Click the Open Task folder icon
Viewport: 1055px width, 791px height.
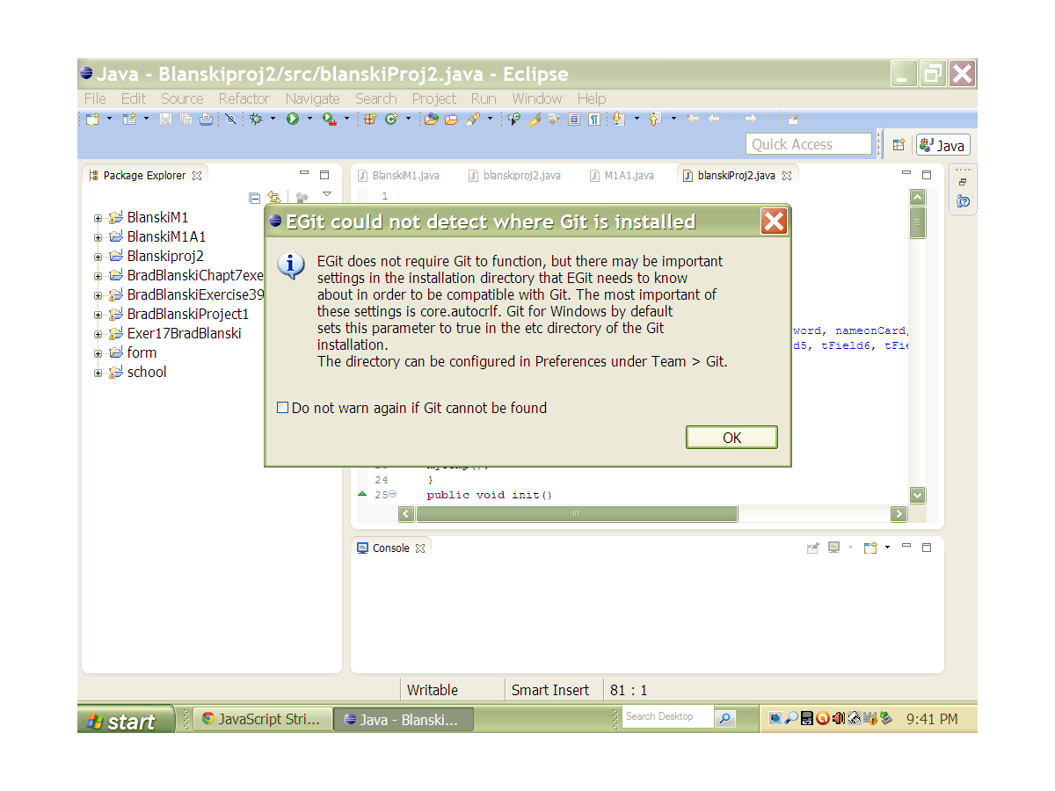point(451,119)
